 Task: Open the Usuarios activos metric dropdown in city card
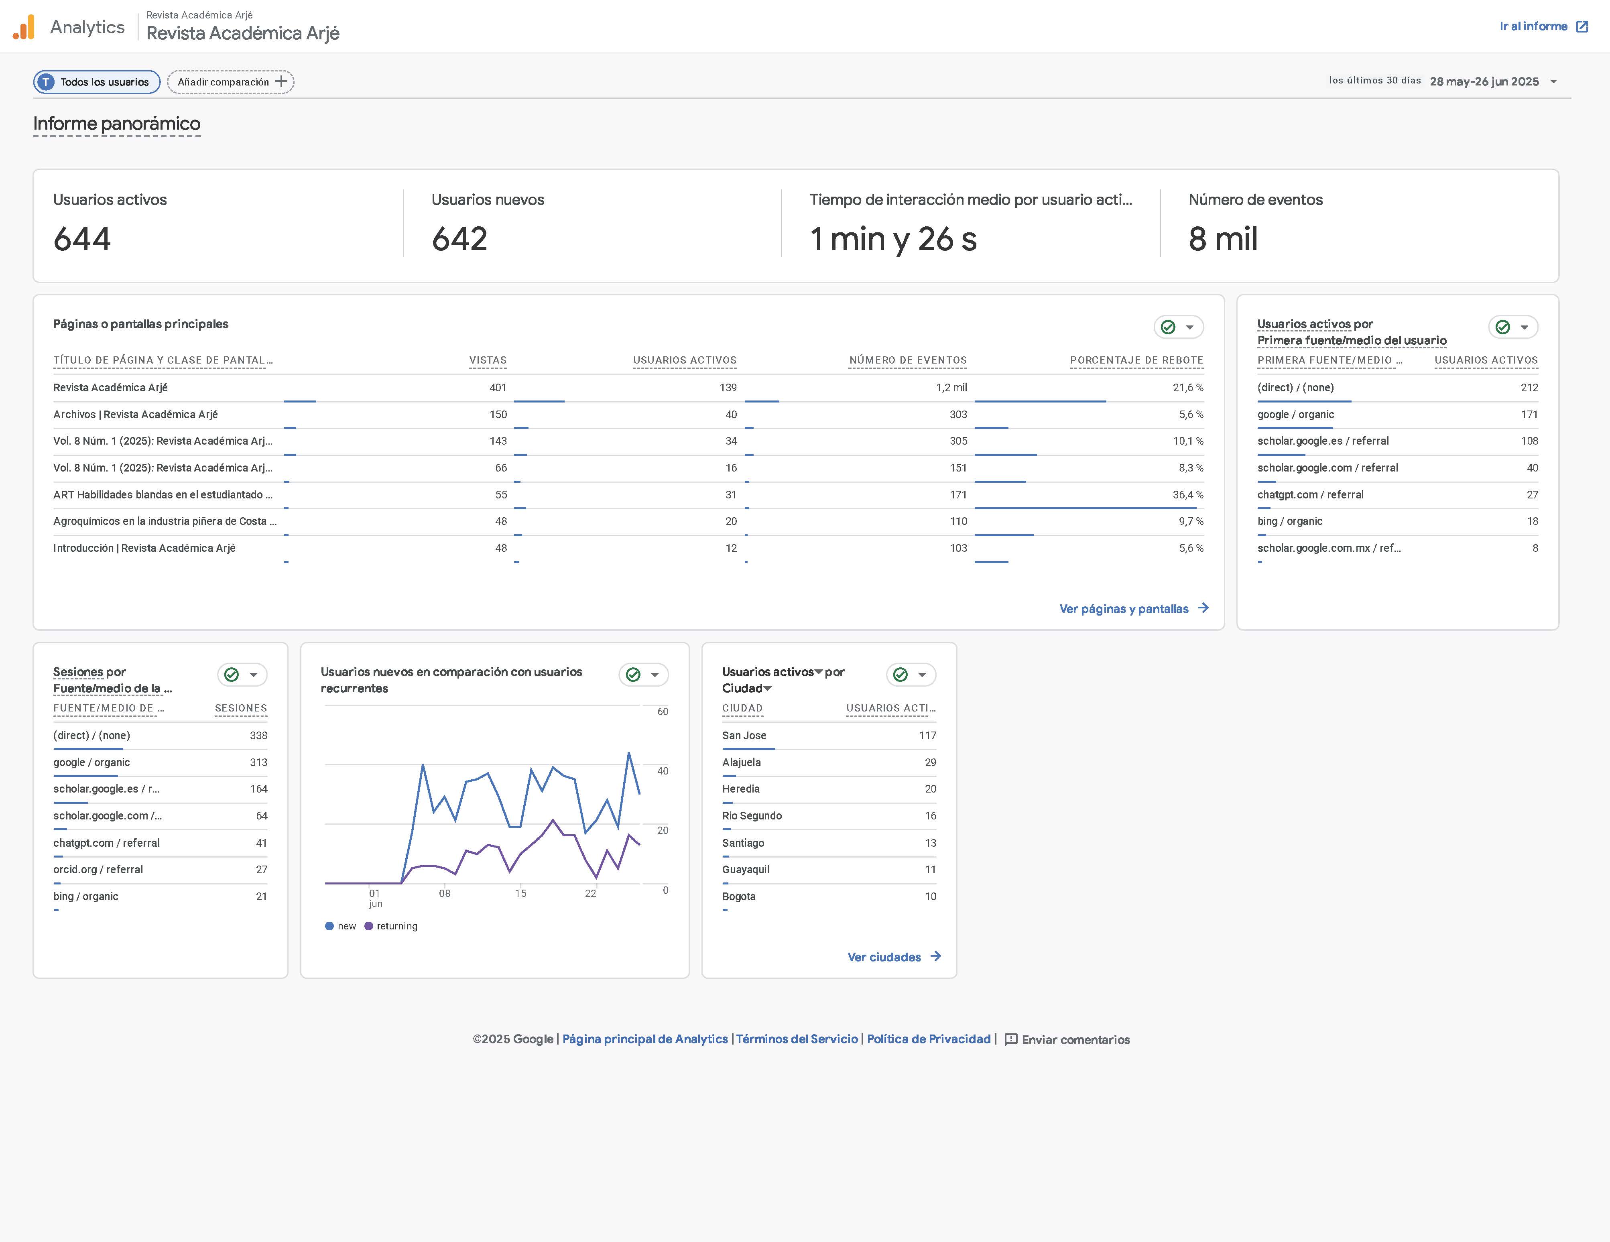[818, 672]
